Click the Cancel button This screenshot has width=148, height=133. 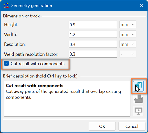click(132, 126)
